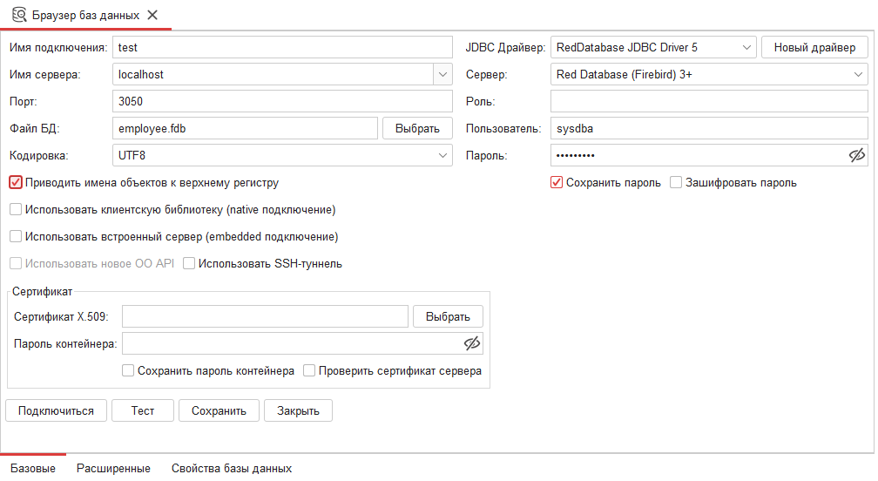Open the JDBC Драйвер dropdown
878x481 pixels.
[746, 48]
